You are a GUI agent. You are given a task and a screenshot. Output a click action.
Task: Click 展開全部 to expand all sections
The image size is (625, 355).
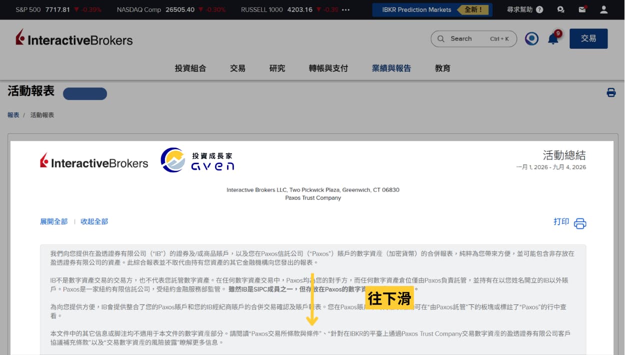pos(53,221)
